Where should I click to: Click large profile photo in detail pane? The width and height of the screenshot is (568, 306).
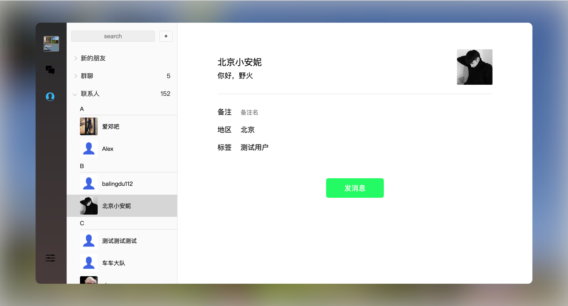(x=475, y=67)
